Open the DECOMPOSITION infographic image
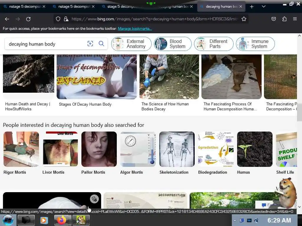Screen dimensions: 302x226 pos(145,200)
